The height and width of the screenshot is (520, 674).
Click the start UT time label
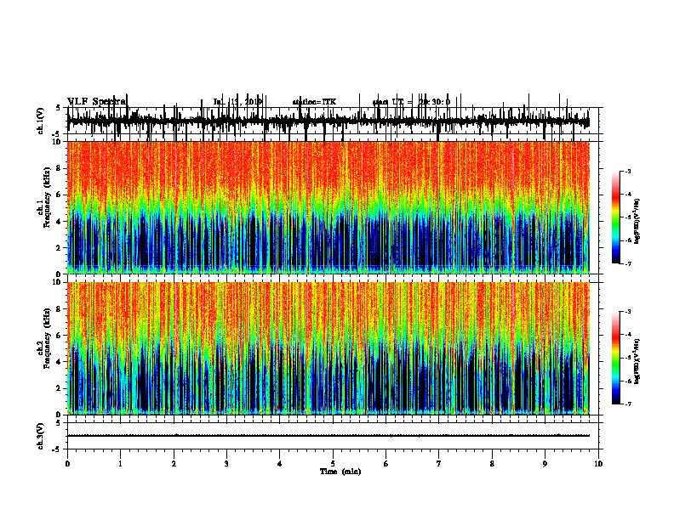411,102
